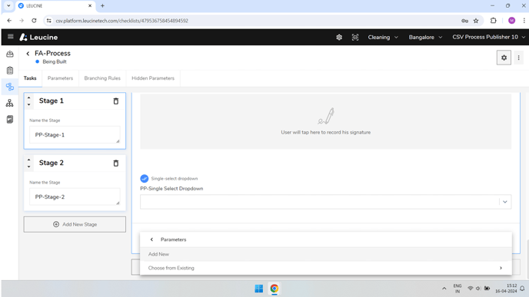Move Stage 1 down with the arrow
Viewport: 529px width, 297px height.
point(29,104)
